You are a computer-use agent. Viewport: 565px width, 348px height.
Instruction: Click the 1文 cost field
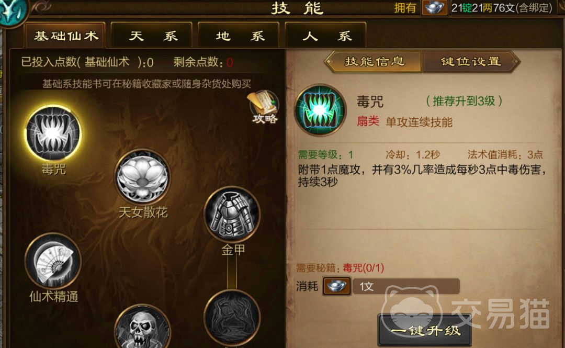click(406, 286)
